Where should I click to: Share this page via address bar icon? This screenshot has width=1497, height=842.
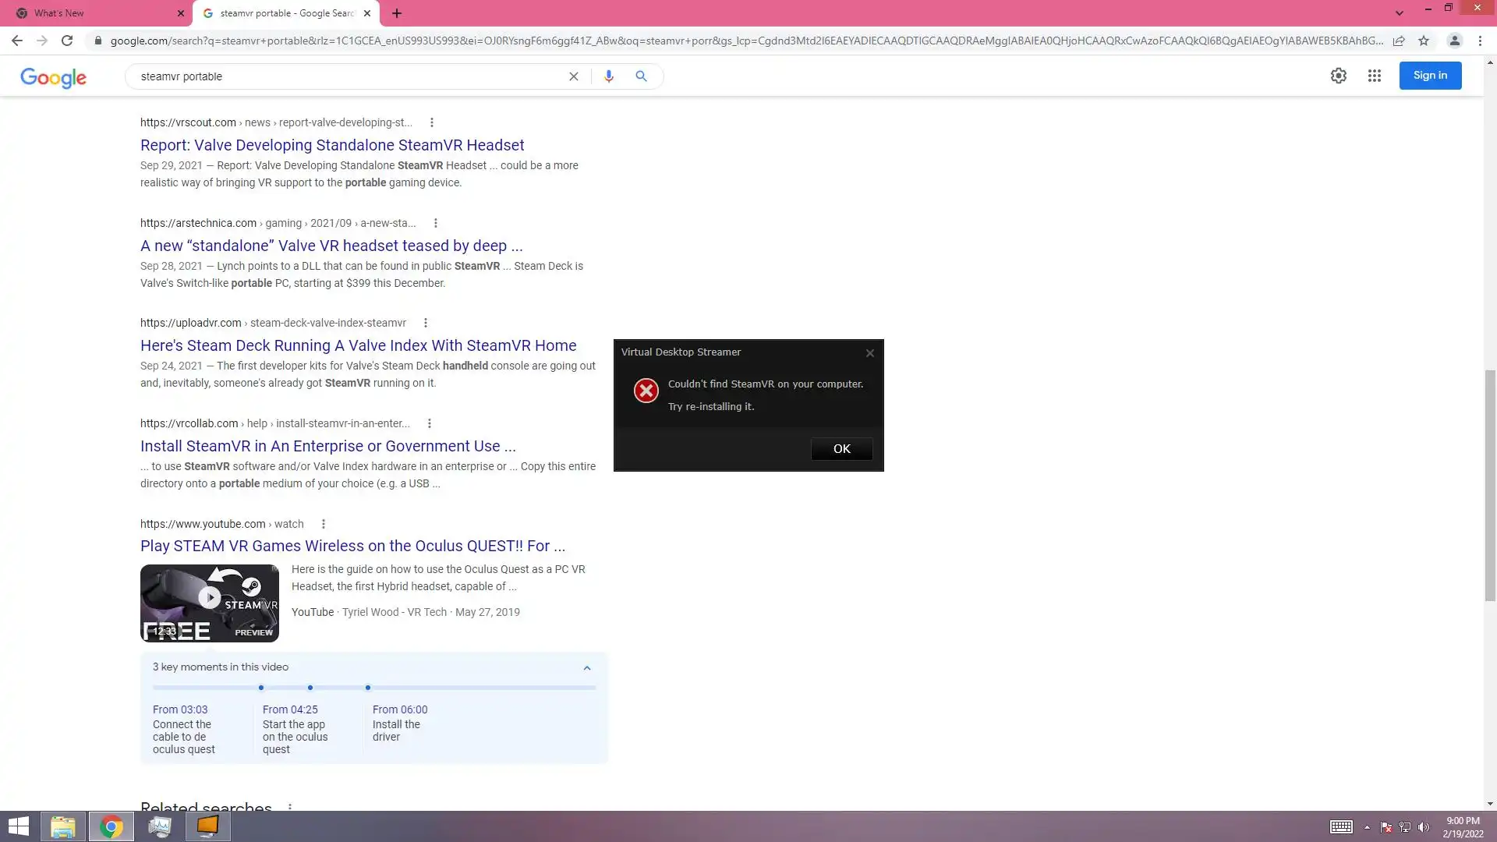pos(1399,41)
